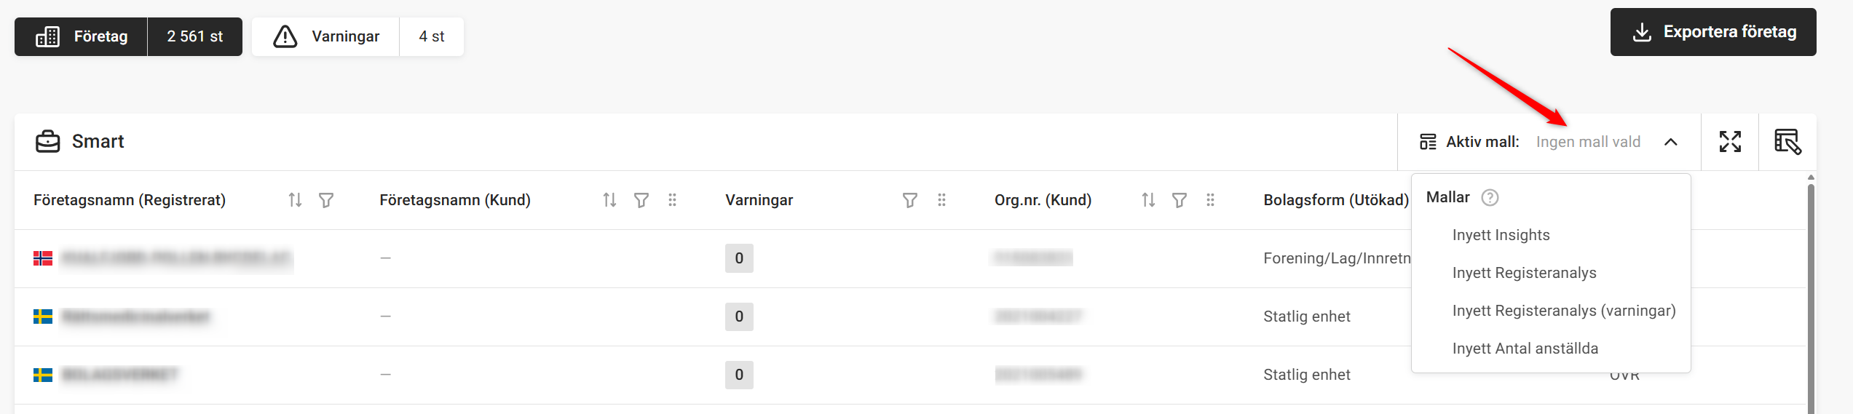Sort the Företagsnamn (Kund) column
The width and height of the screenshot is (1853, 414).
[610, 200]
